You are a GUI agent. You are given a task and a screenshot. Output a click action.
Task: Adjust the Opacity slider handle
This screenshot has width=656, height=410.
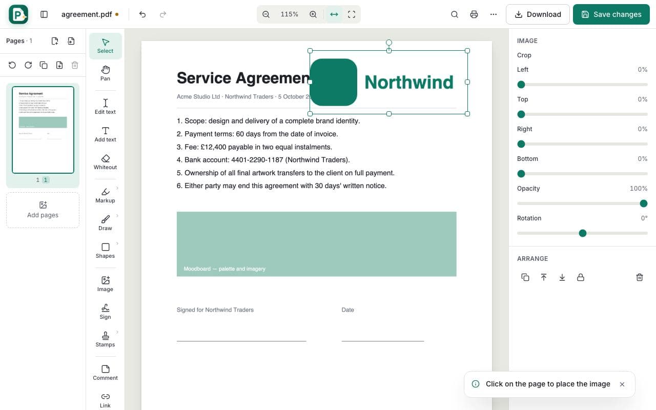644,203
